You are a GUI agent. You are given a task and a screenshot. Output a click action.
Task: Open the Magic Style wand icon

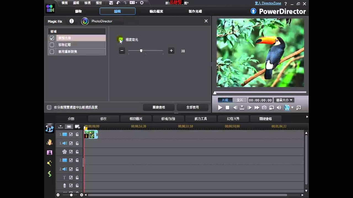coord(49,163)
